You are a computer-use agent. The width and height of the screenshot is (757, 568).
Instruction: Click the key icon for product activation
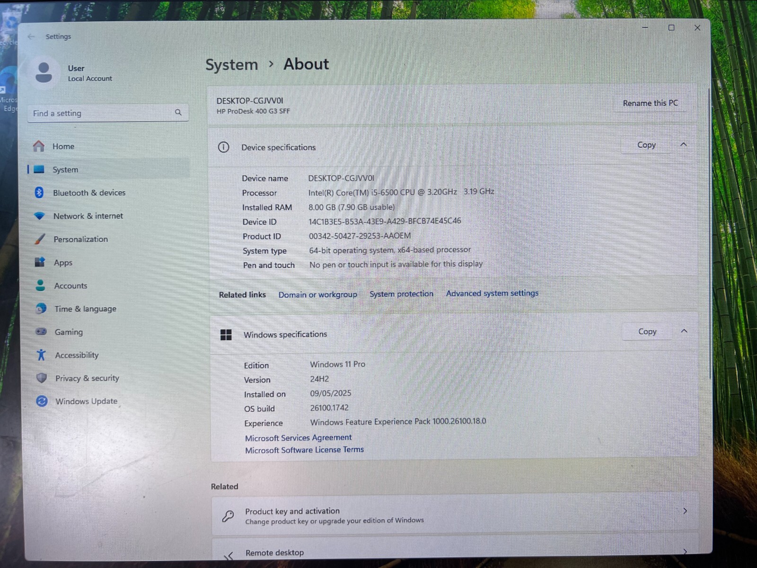pyautogui.click(x=228, y=516)
